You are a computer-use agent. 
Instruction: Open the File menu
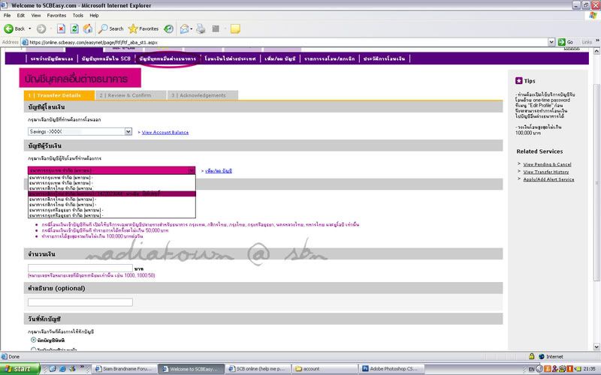pos(7,15)
